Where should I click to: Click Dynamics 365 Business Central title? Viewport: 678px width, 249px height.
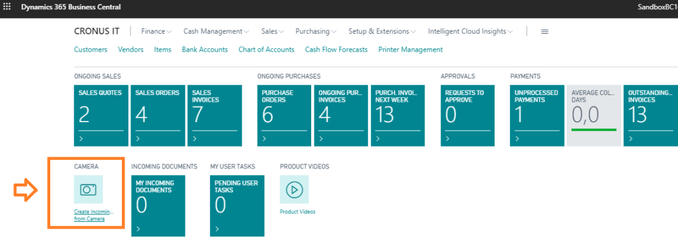[x=71, y=7]
